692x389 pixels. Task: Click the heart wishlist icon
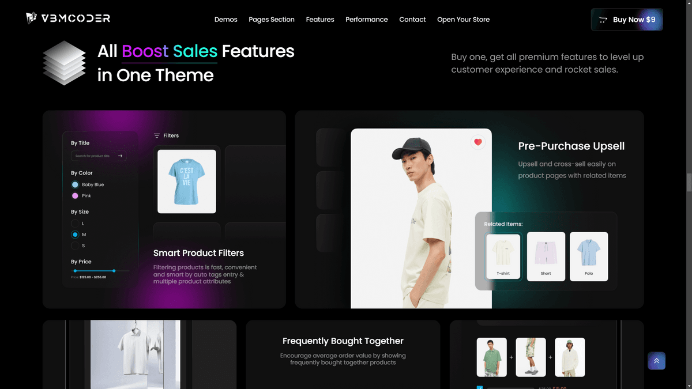(x=477, y=142)
